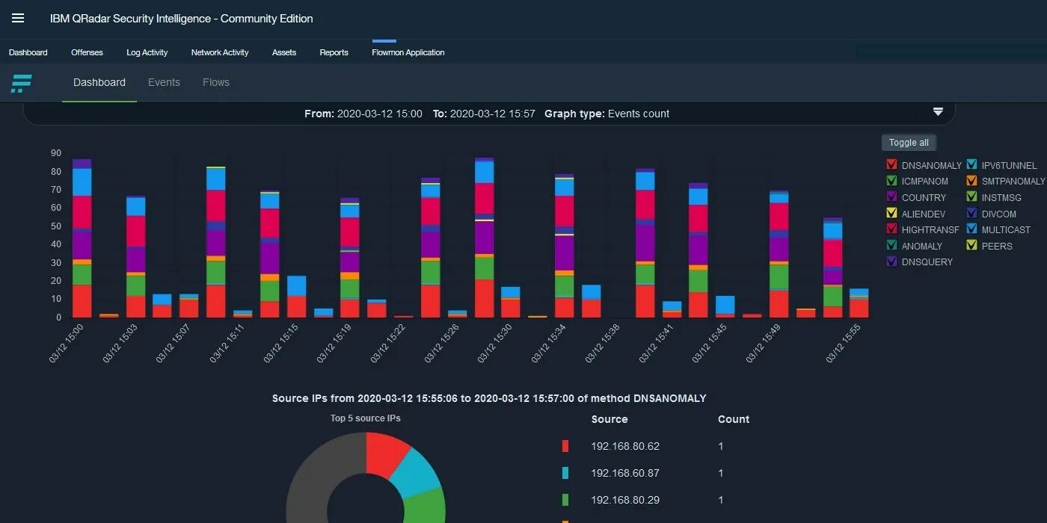Click the From date 2020-03-12 15:00

(380, 114)
